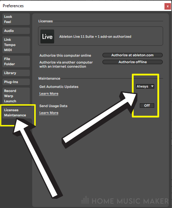This screenshot has height=208, width=172.
Task: Toggle the Send Usage Data switch
Action: click(147, 106)
